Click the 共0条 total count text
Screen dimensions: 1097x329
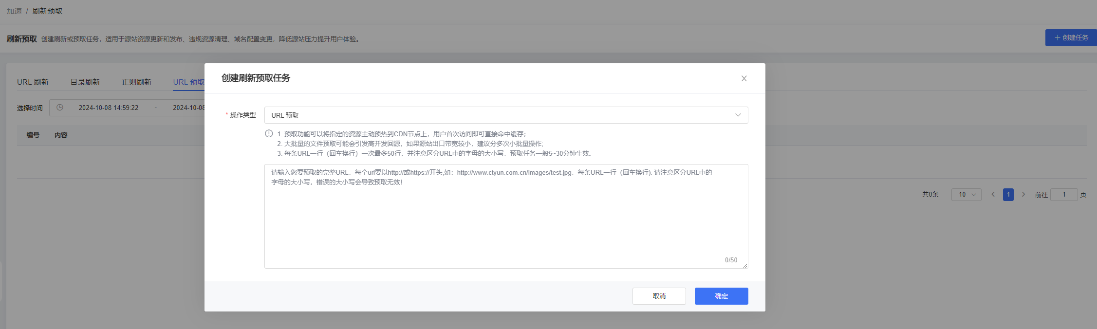[930, 195]
